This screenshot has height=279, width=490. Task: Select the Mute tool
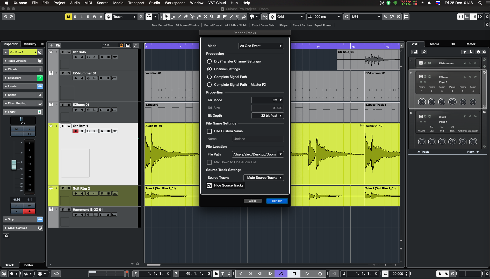205,17
